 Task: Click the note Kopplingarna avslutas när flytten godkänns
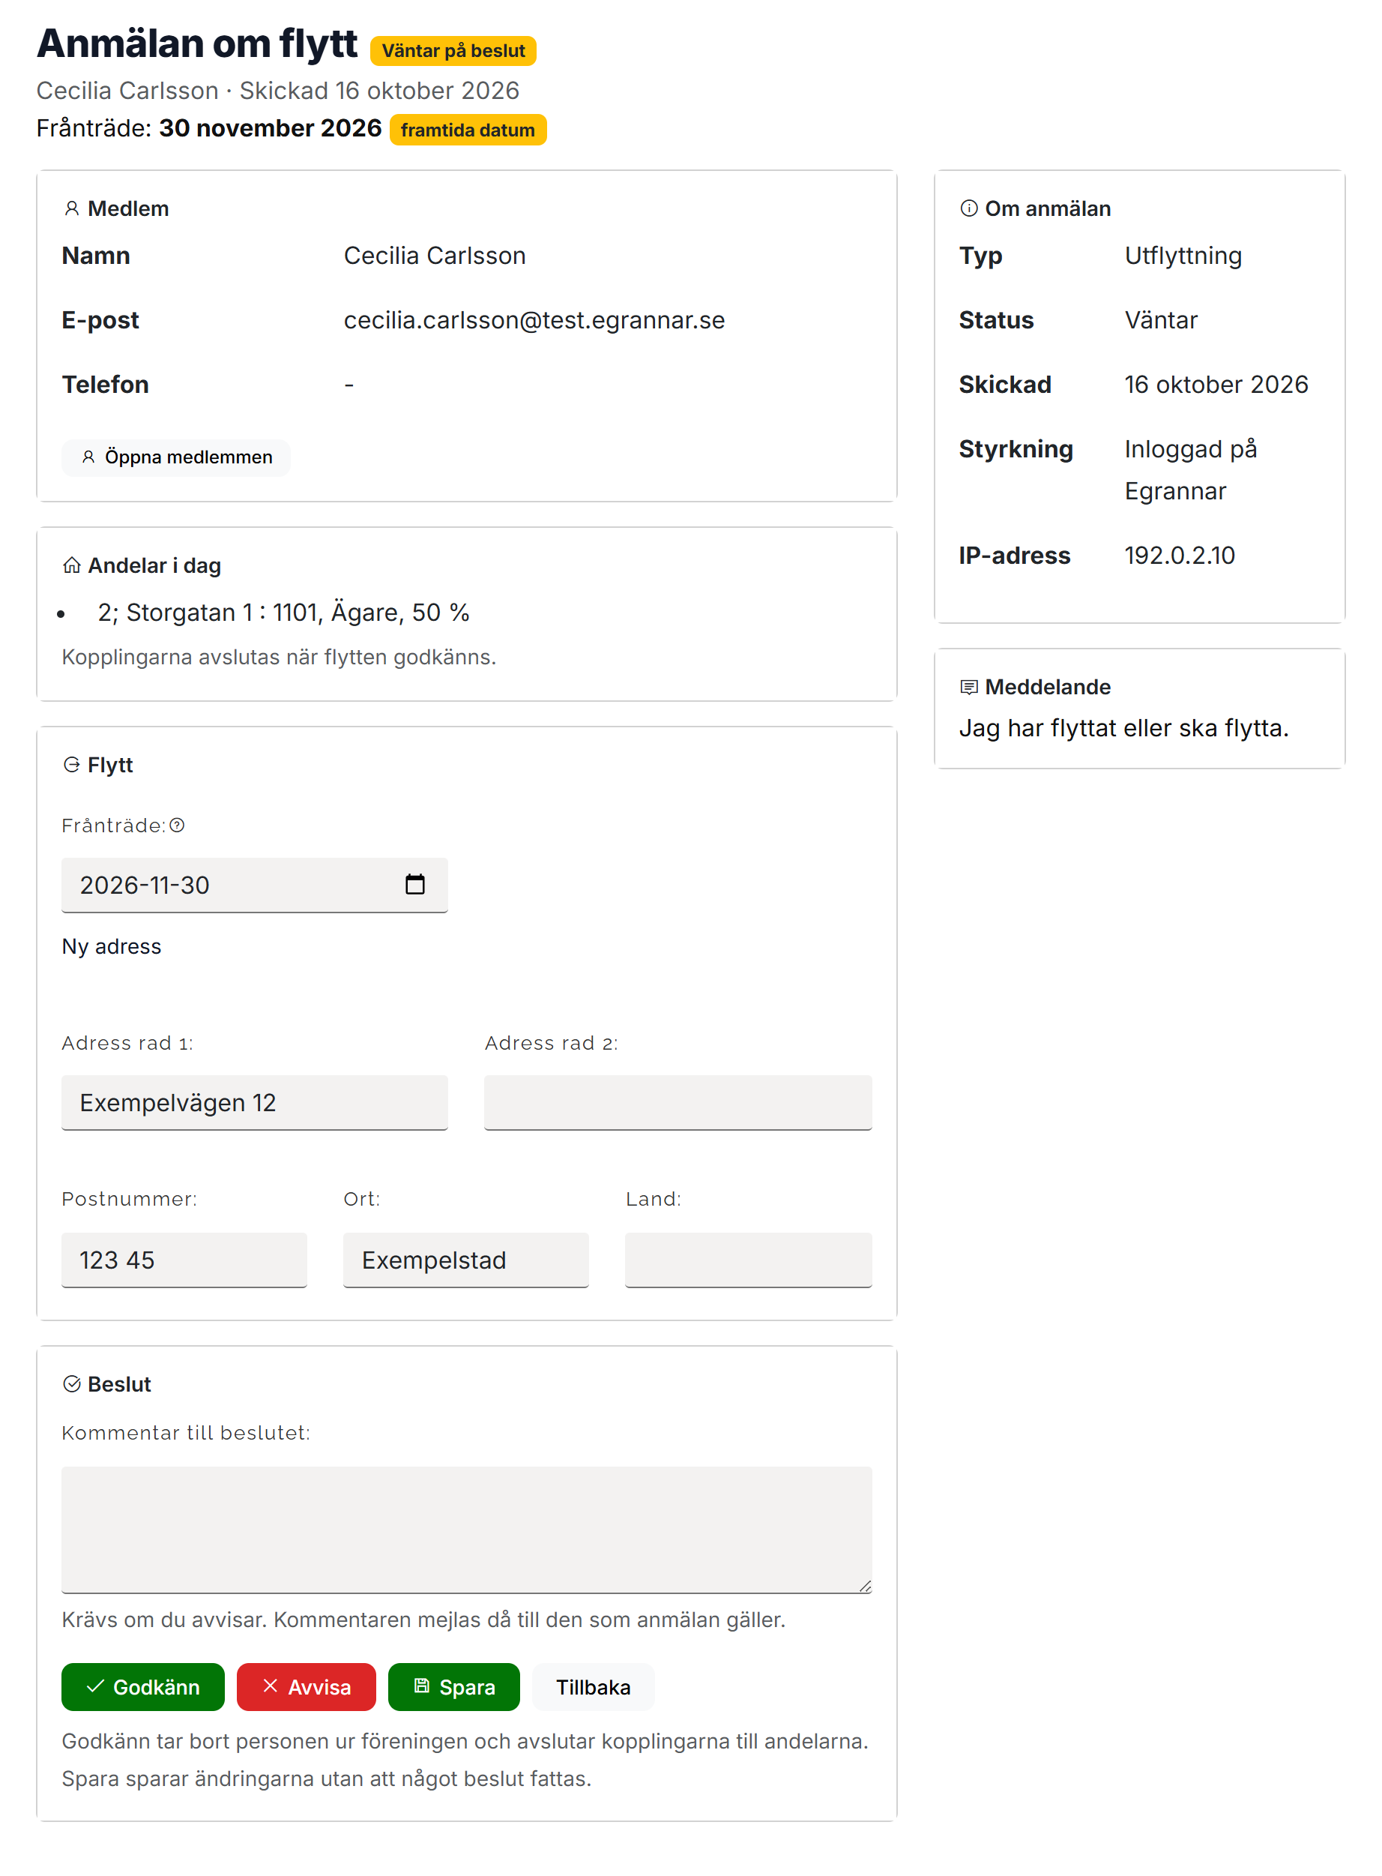click(x=280, y=657)
